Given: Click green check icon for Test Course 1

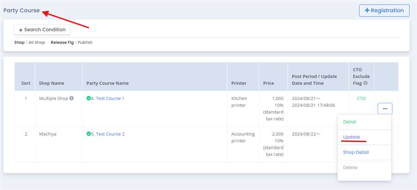Looking at the screenshot, I should (88, 98).
